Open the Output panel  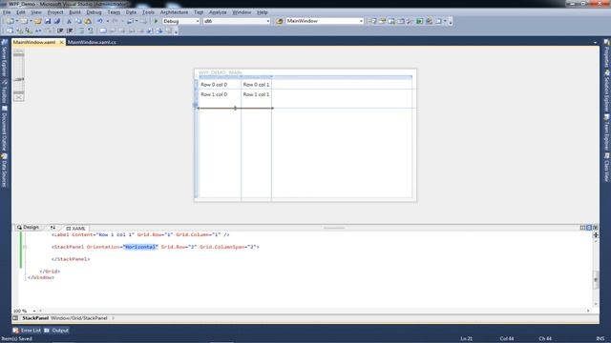tap(56, 331)
